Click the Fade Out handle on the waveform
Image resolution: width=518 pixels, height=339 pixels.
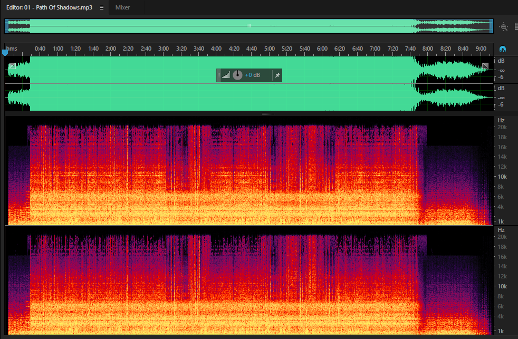click(x=485, y=66)
